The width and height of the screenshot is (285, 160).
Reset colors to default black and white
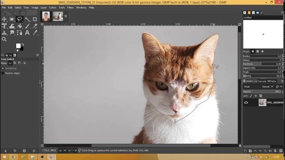(17, 50)
